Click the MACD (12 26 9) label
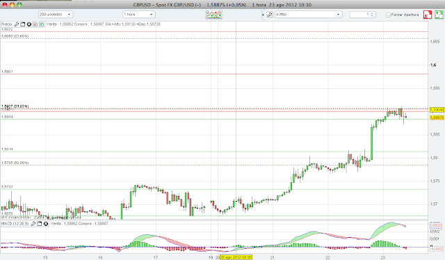445x260 pixels. 15,224
